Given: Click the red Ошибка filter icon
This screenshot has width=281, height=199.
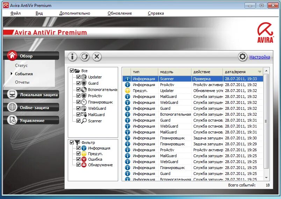Looking at the screenshot, I should [84, 159].
